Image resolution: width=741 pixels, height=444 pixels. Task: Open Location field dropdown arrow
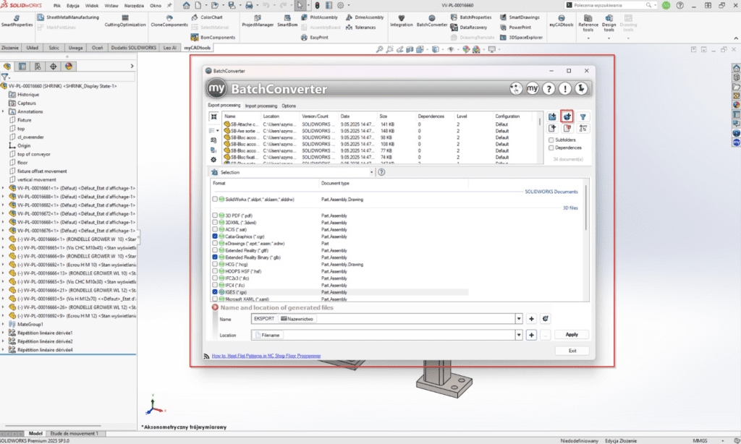click(518, 335)
